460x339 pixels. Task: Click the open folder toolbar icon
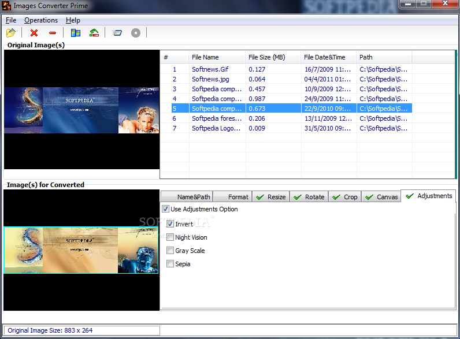(11, 33)
